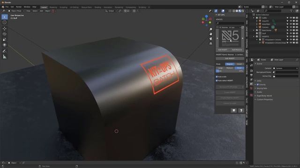Select the Annotate tool

[x=5, y=51]
